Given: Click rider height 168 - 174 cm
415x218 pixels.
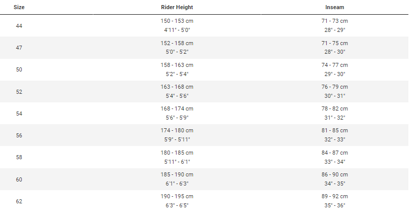Looking at the screenshot, I should click(x=177, y=108).
